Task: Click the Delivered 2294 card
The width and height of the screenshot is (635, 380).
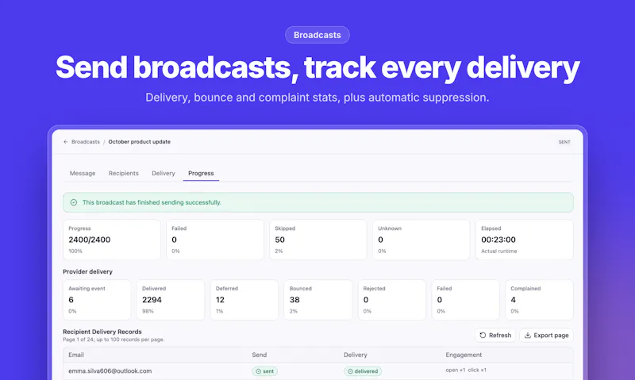Action: (x=171, y=300)
